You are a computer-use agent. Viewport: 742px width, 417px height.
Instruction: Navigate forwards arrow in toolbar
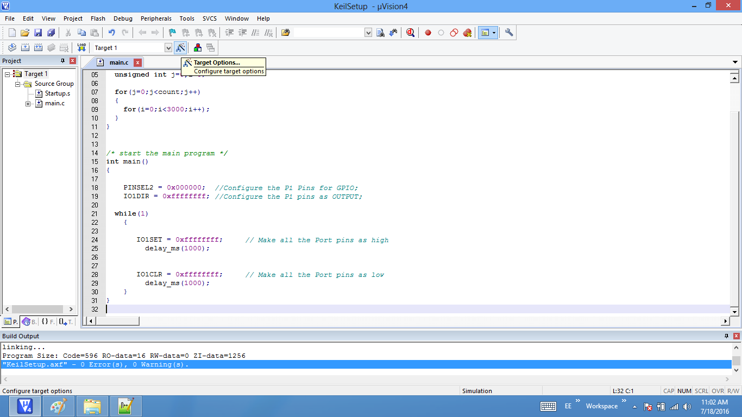pos(155,33)
